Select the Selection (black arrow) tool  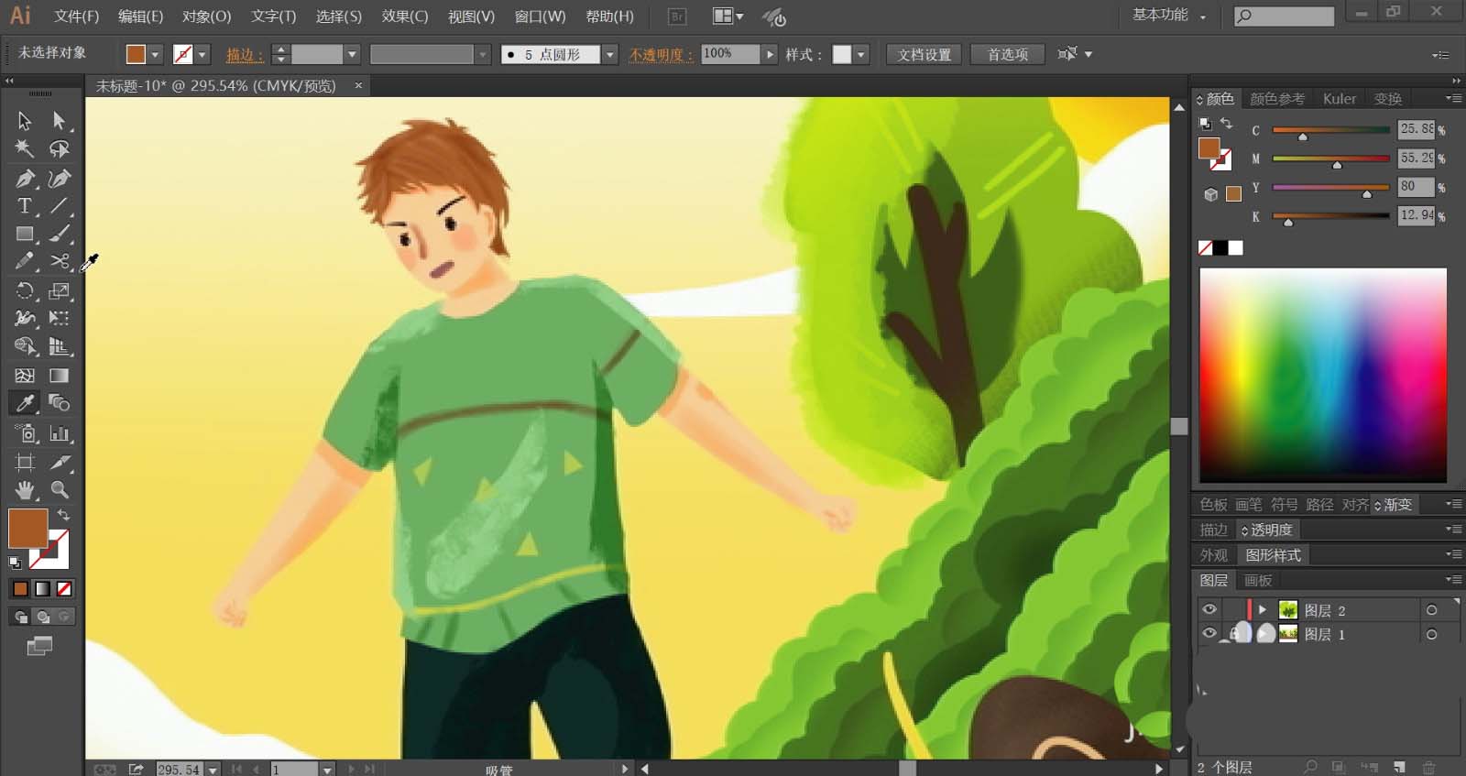coord(25,121)
